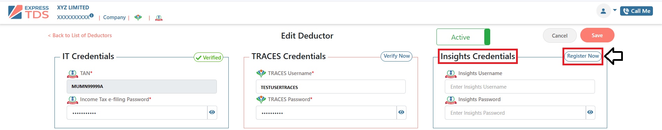Focus the Insights Username input field

coord(520,87)
